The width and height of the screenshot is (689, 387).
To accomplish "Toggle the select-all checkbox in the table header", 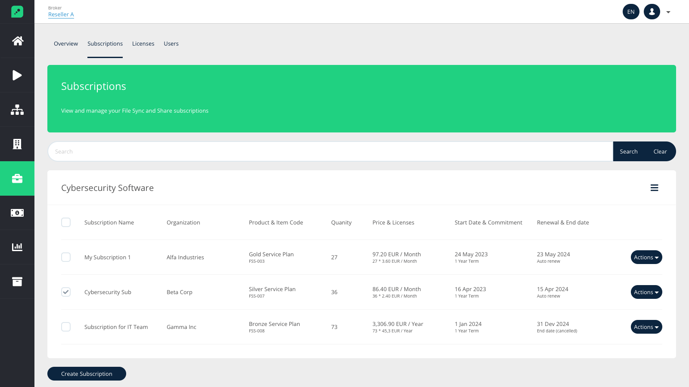I will pyautogui.click(x=66, y=222).
